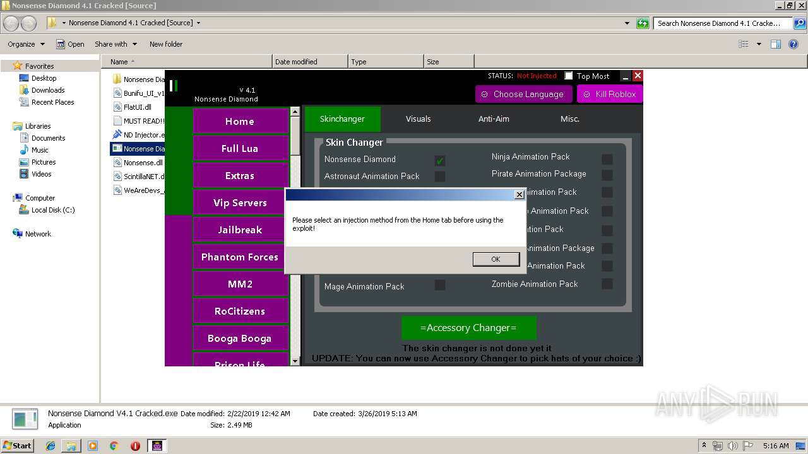The image size is (808, 454).
Task: Click sidebar scrollbar down arrow
Action: [x=295, y=361]
